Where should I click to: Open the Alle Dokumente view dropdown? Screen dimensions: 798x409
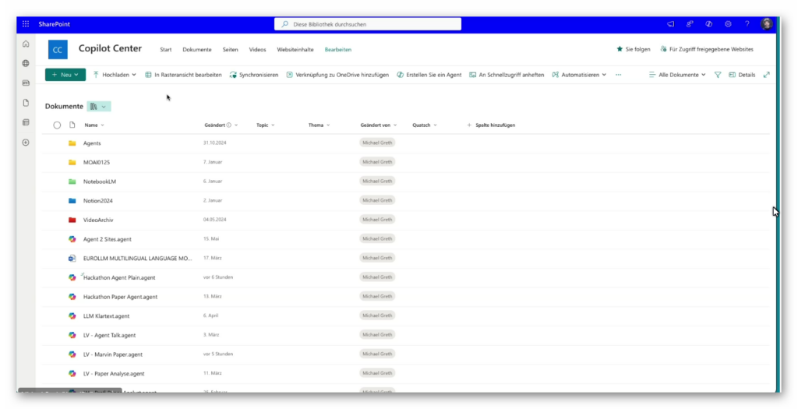tap(677, 75)
